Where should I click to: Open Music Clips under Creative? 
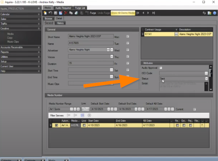point(13,42)
